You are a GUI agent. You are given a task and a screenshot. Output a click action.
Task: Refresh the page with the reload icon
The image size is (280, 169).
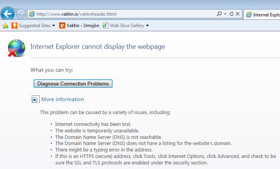(232, 14)
